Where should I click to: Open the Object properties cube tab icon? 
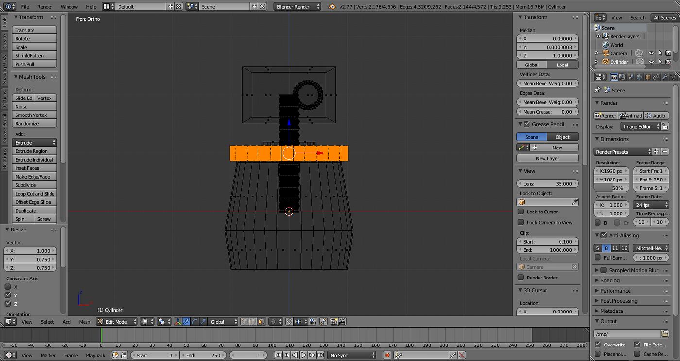pos(647,77)
